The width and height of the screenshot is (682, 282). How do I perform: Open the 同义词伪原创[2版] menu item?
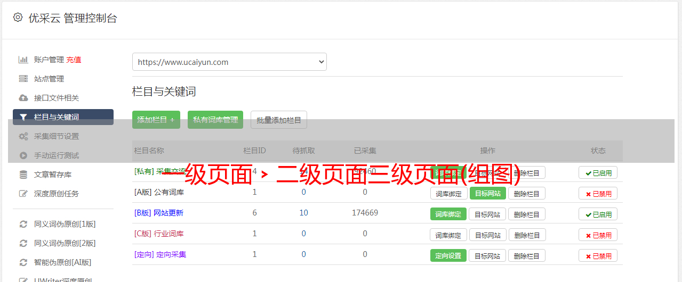65,243
